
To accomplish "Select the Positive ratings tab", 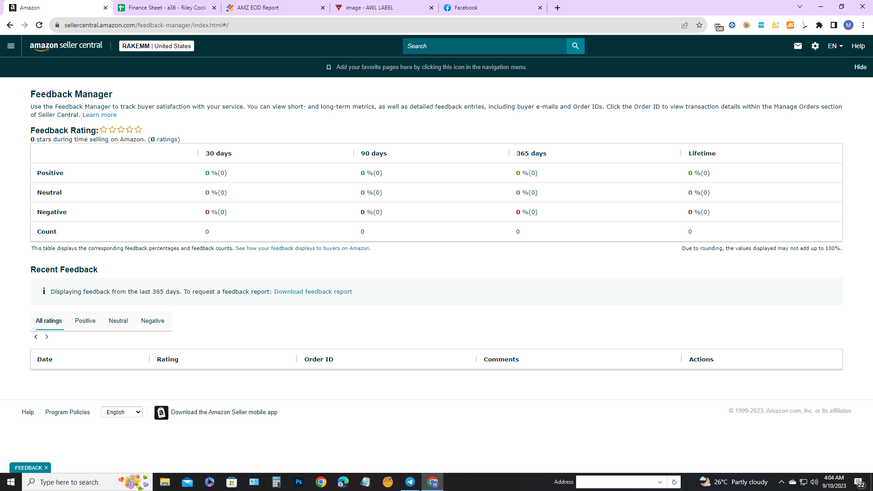I will [x=85, y=321].
